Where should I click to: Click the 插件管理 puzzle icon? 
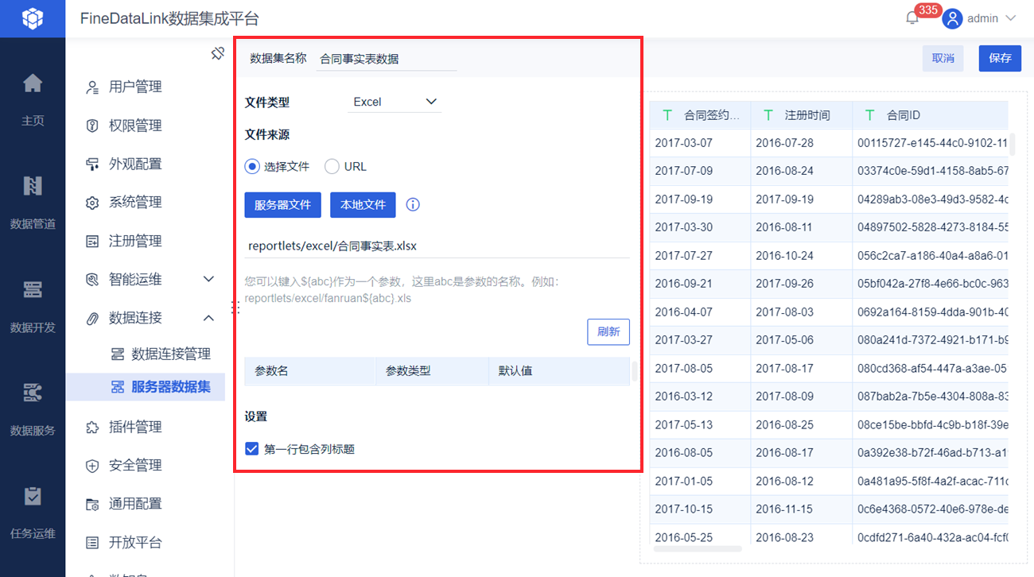[92, 428]
